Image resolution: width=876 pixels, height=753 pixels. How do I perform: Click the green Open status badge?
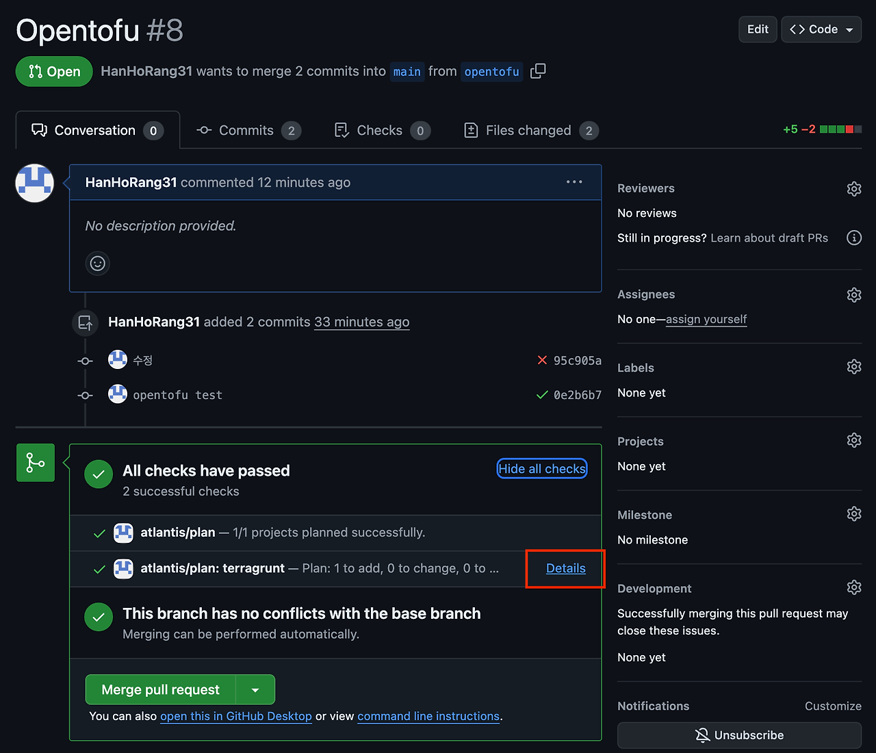[x=54, y=71]
